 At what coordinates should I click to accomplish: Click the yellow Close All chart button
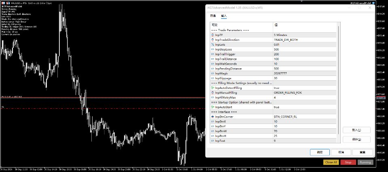pyautogui.click(x=331, y=162)
